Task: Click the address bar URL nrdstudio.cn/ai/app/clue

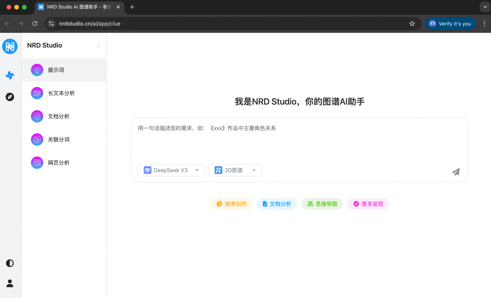Action: (90, 24)
